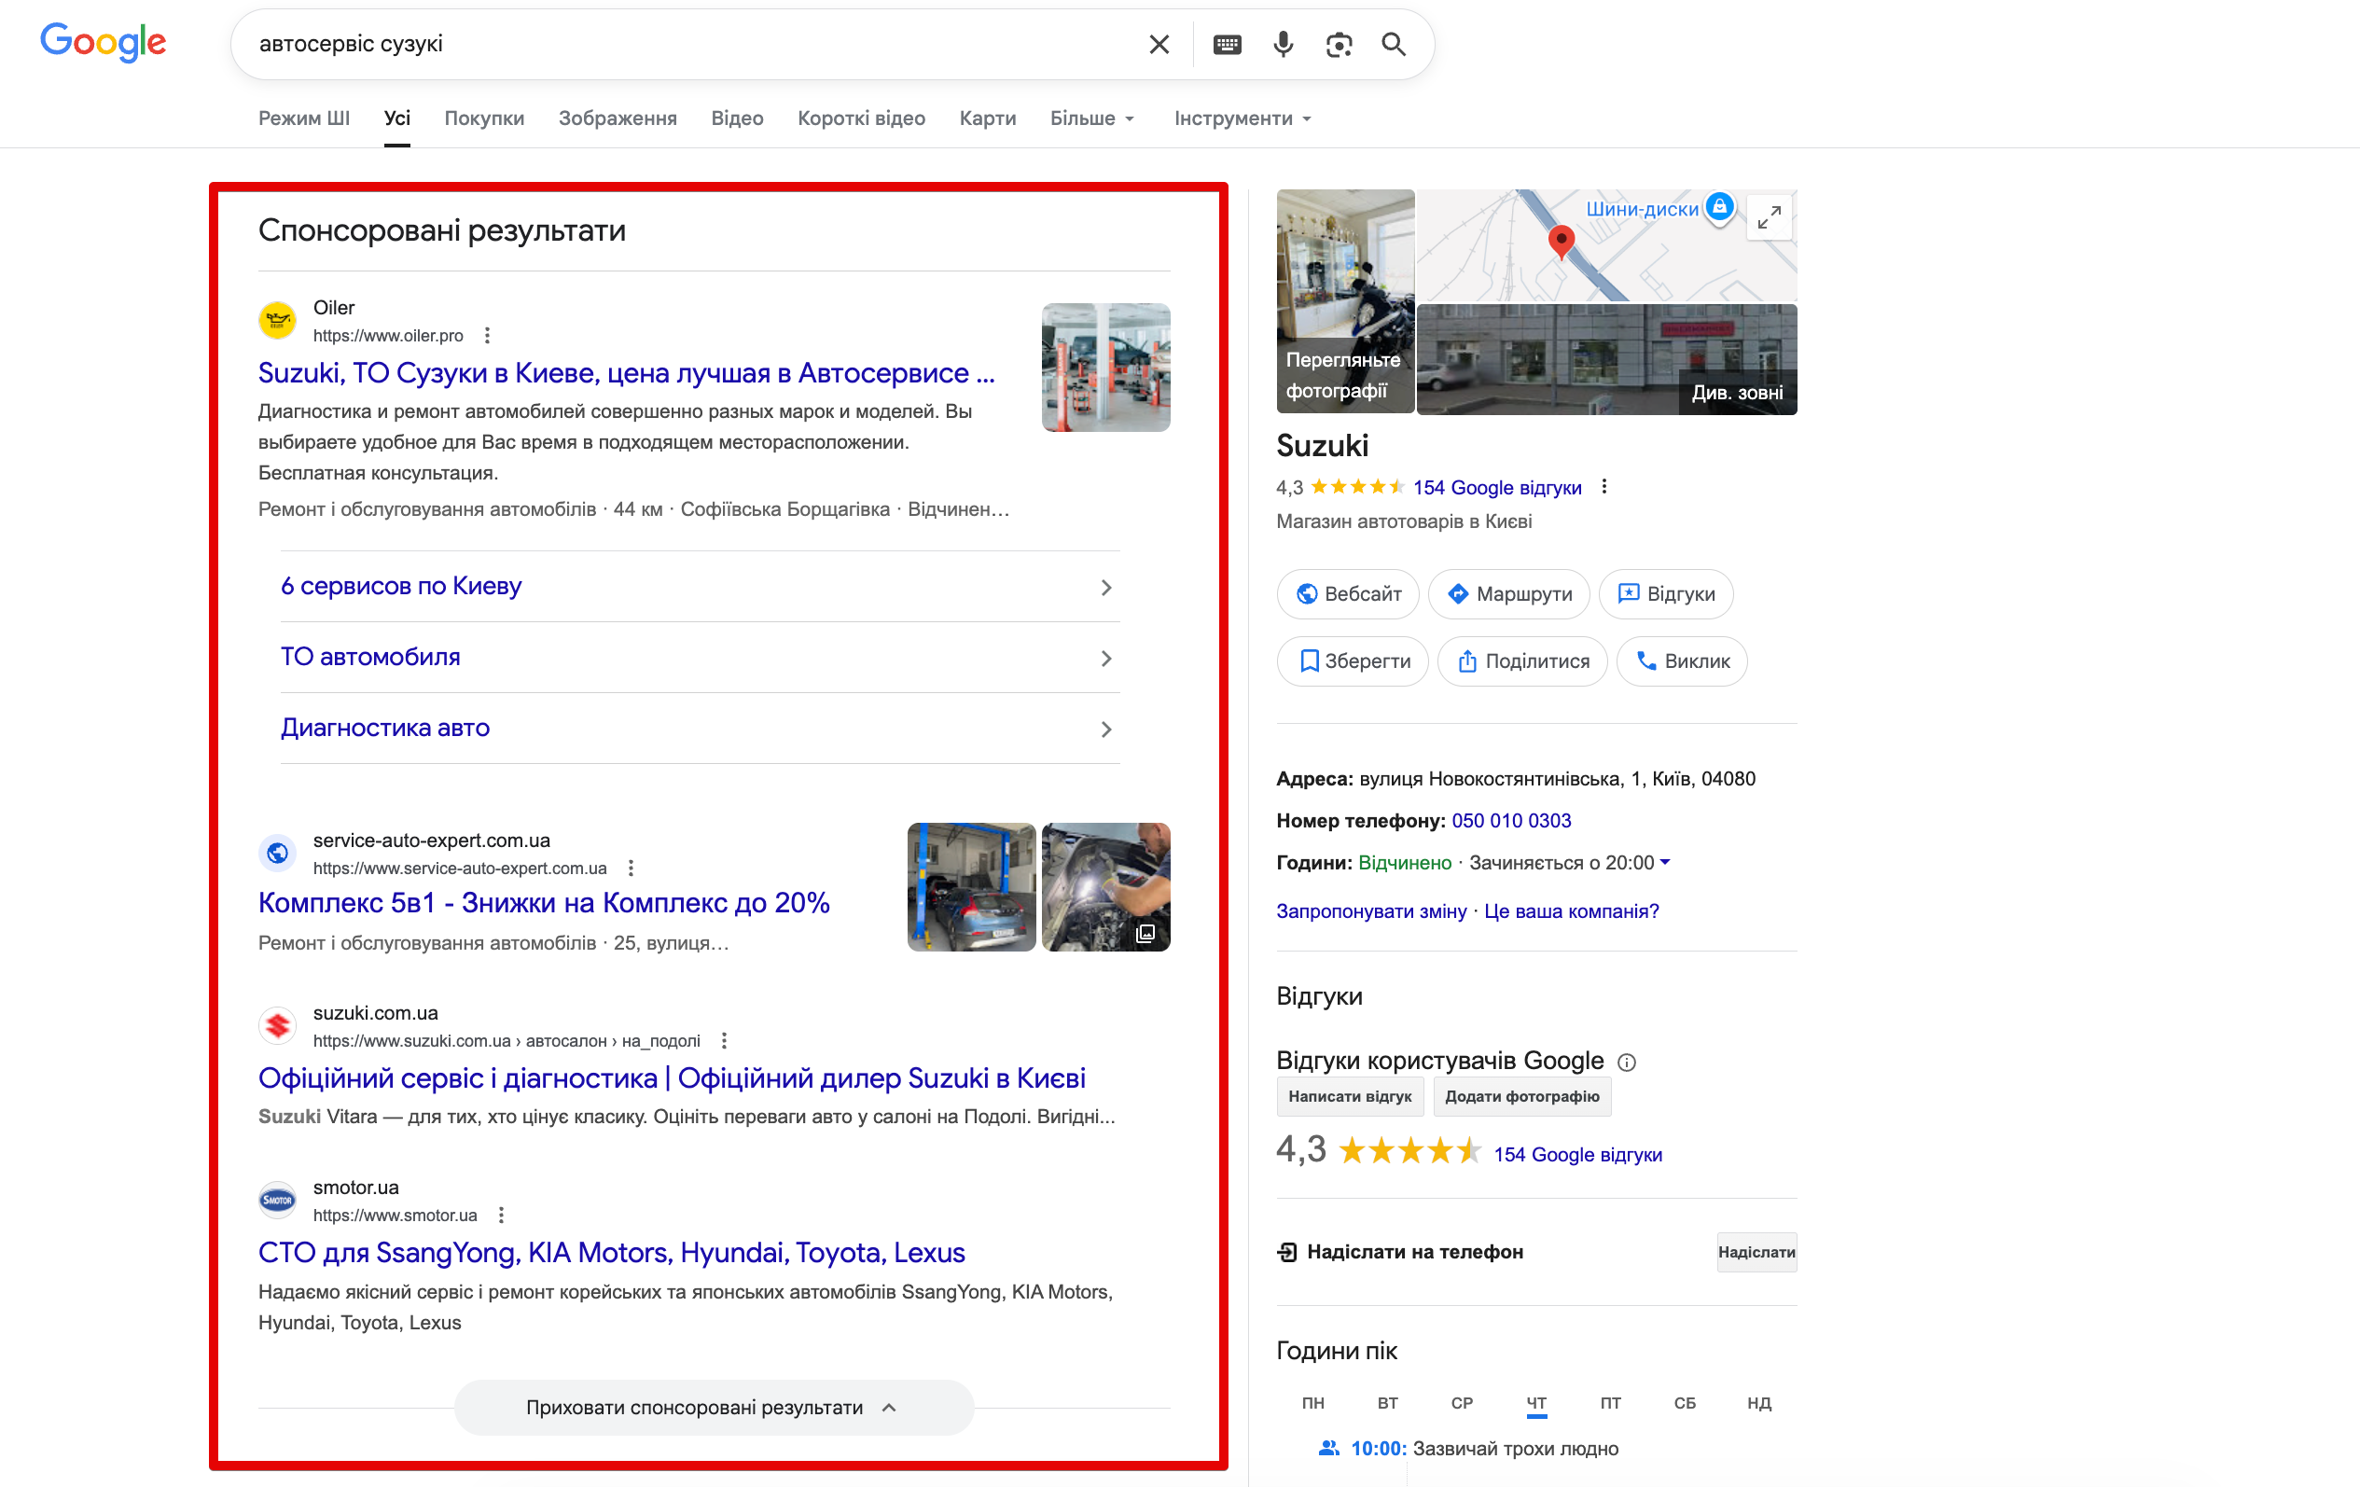Click the Поділитися button

click(1522, 661)
